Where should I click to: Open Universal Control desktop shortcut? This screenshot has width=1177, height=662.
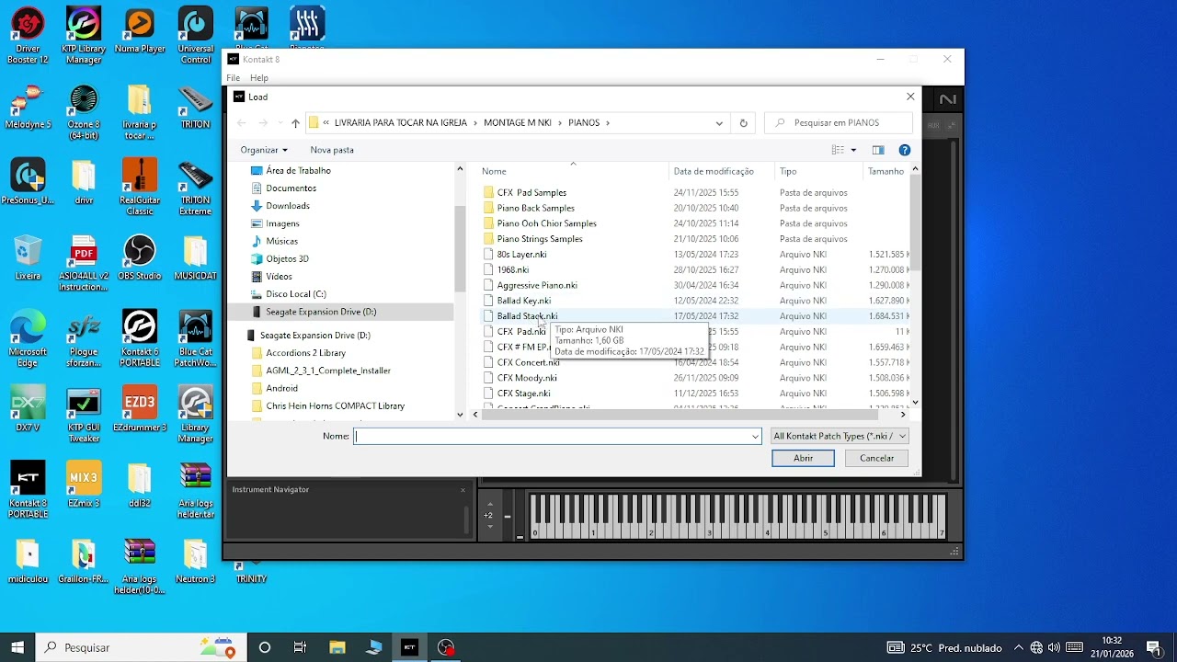coord(196,37)
